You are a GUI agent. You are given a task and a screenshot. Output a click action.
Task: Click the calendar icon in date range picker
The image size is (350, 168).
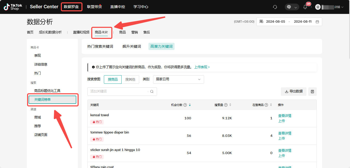317,22
